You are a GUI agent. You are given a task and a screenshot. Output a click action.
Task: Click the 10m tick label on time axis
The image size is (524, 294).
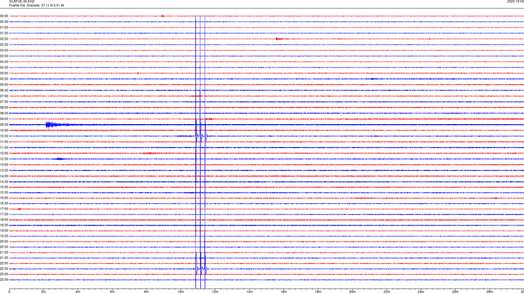click(181, 292)
